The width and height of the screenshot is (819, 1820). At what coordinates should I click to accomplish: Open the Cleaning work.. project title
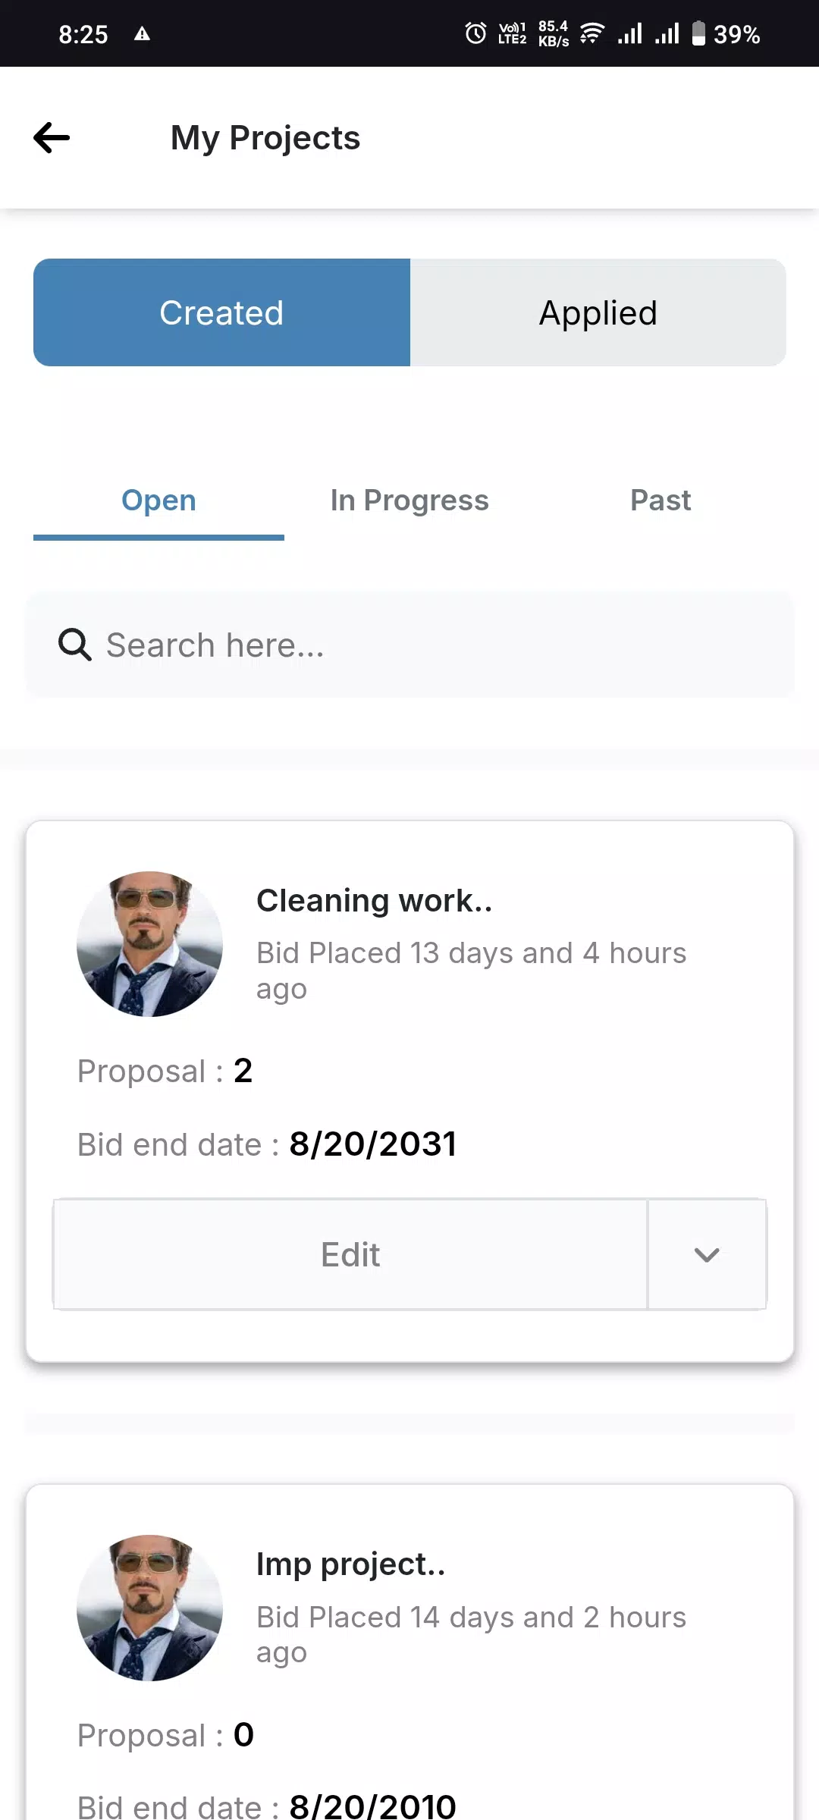coord(375,901)
